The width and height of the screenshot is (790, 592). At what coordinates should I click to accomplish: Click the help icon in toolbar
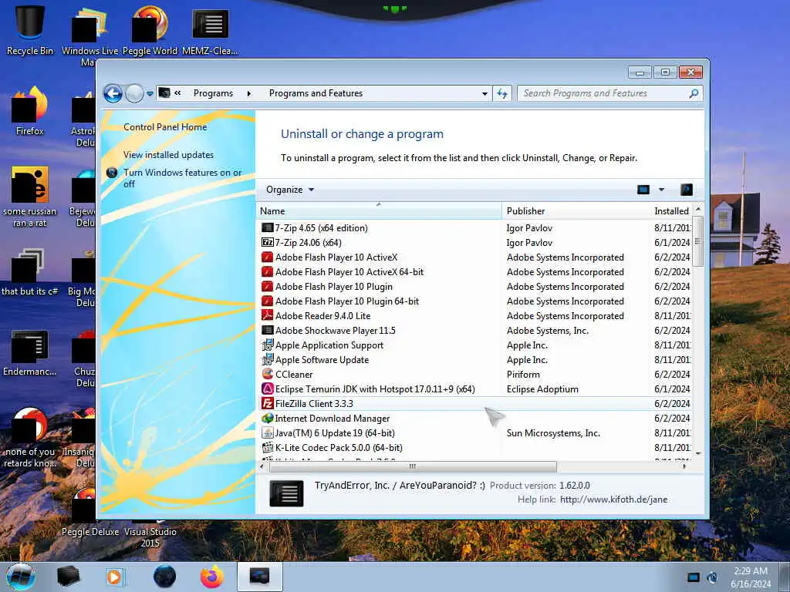686,190
